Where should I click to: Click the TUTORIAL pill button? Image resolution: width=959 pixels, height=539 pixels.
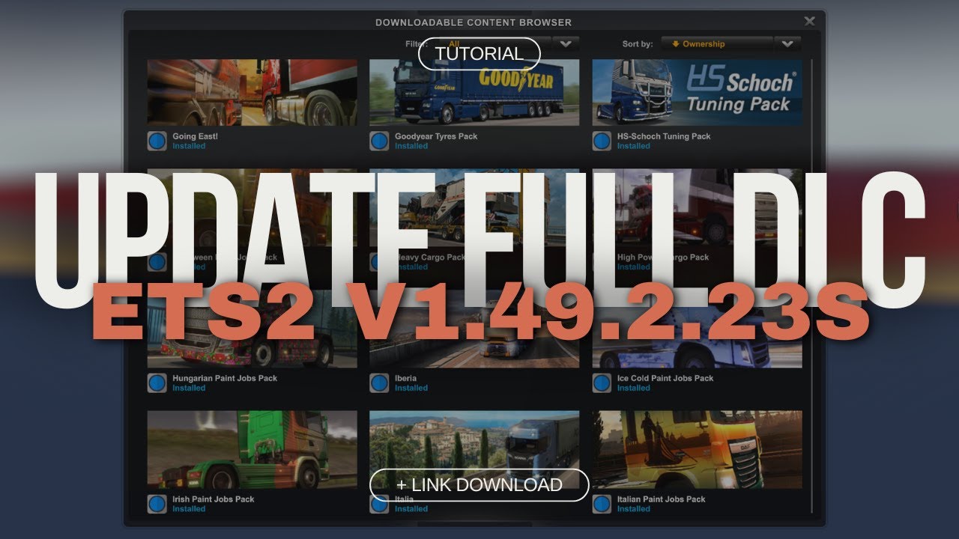479,54
